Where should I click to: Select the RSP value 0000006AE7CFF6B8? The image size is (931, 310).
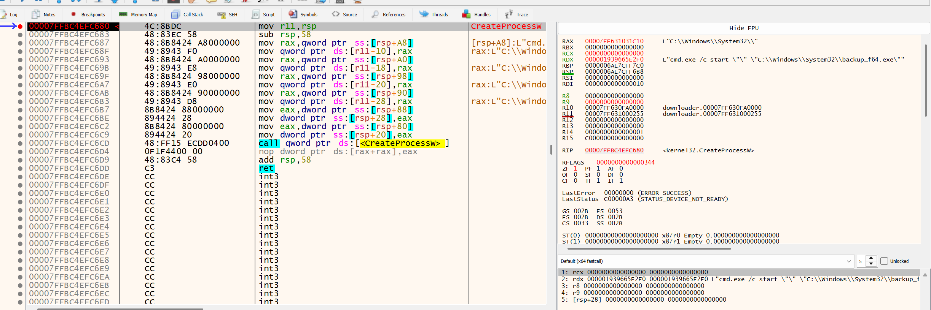(x=614, y=71)
